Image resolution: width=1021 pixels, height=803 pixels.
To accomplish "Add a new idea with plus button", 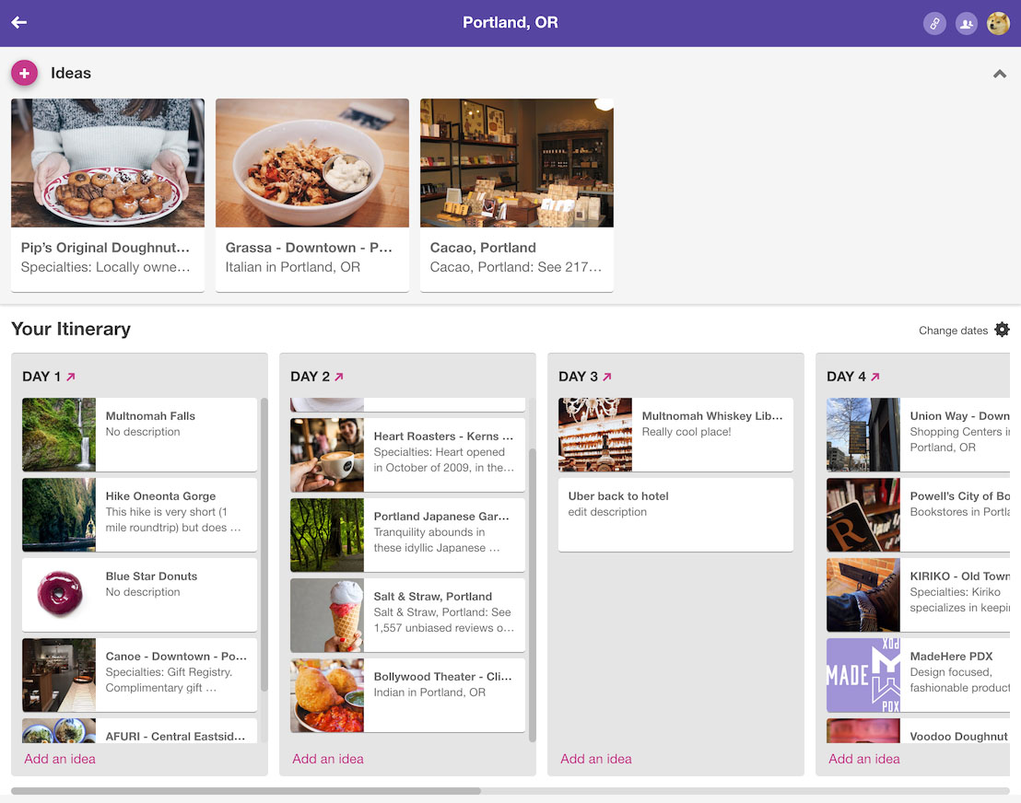I will coord(24,74).
